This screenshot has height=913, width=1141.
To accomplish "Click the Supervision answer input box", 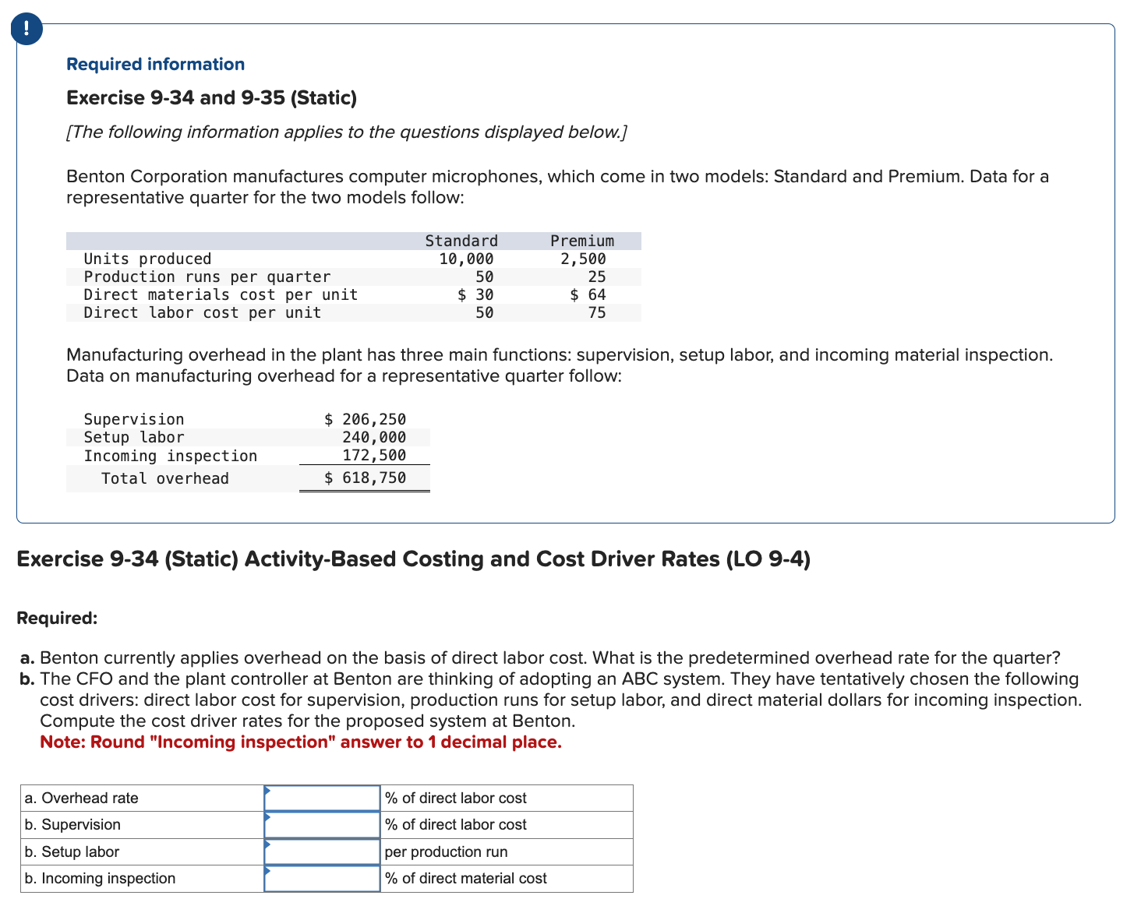I will pyautogui.click(x=322, y=824).
